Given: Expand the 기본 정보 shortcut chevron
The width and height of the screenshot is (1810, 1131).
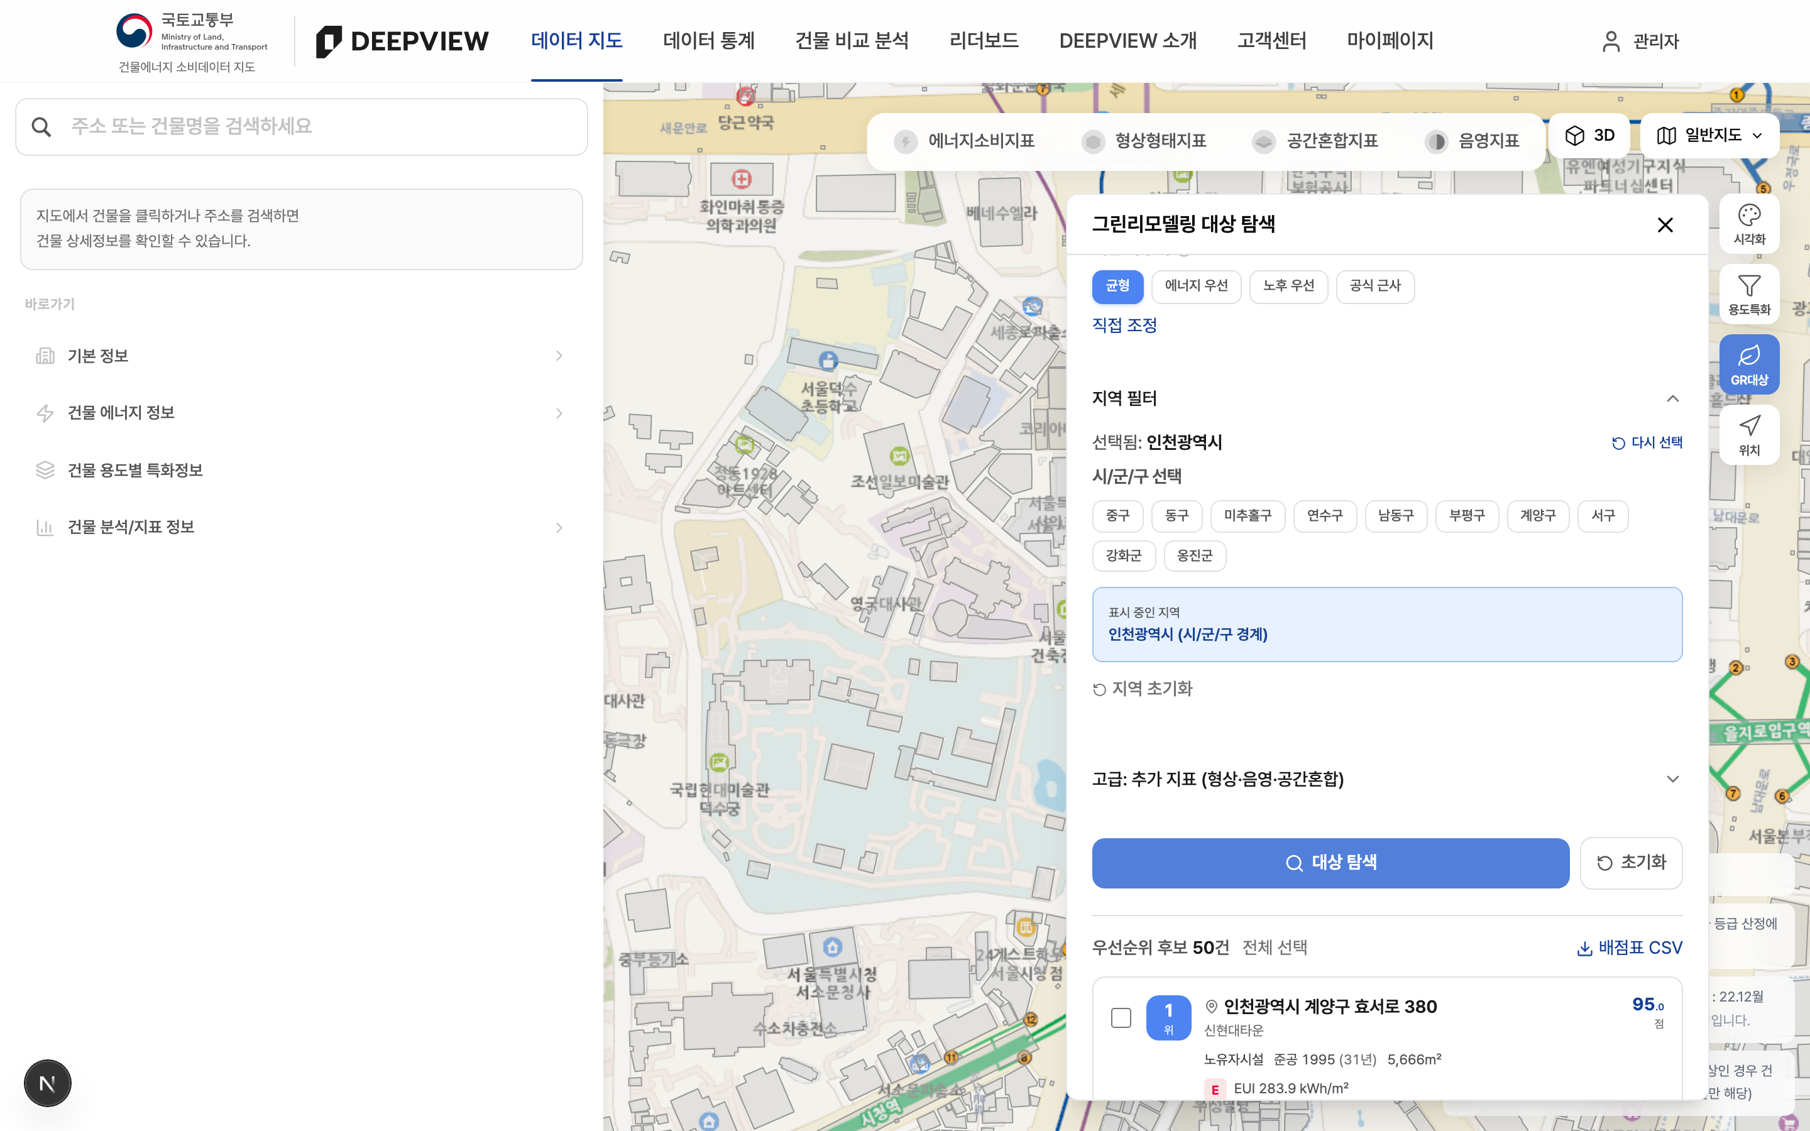Looking at the screenshot, I should [559, 356].
